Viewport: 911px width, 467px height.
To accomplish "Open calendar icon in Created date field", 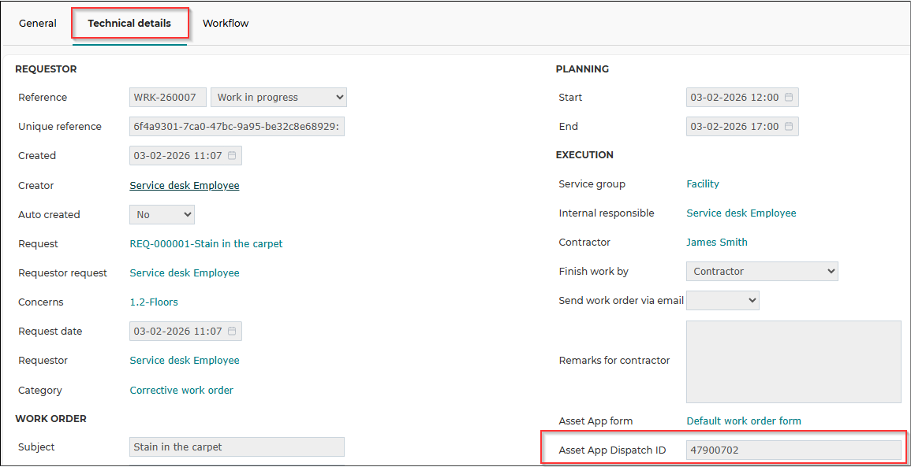I will (x=232, y=155).
